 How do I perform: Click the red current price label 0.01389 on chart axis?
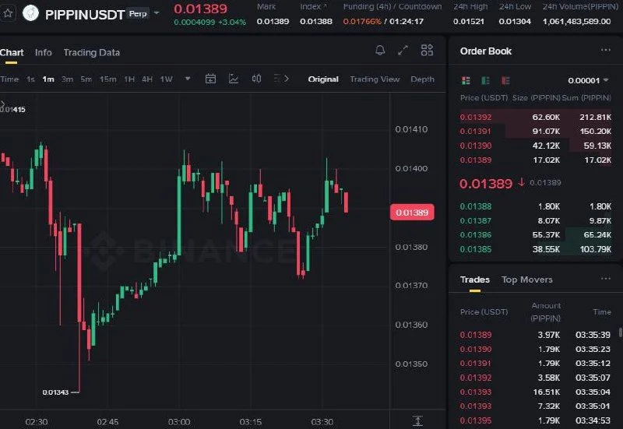(412, 213)
